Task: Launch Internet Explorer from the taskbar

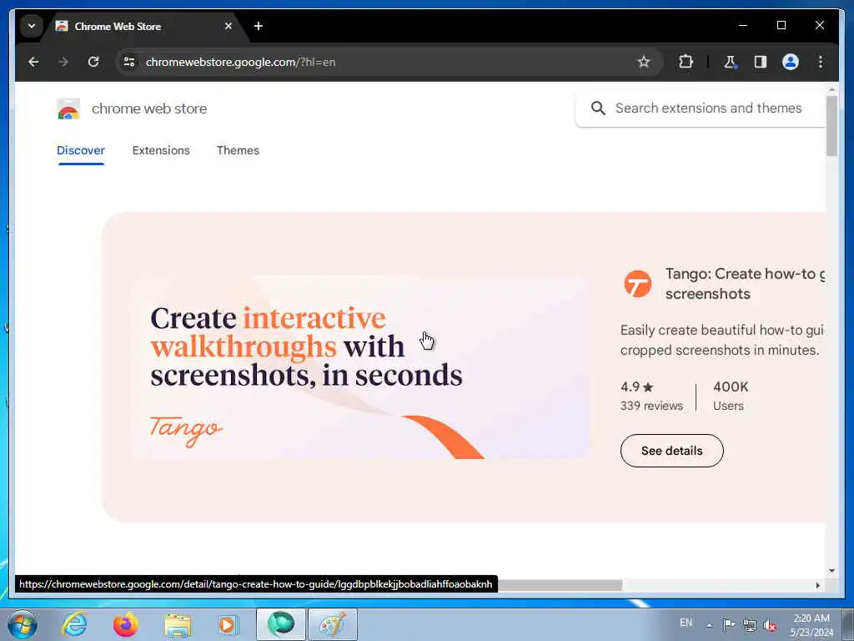Action: point(73,624)
